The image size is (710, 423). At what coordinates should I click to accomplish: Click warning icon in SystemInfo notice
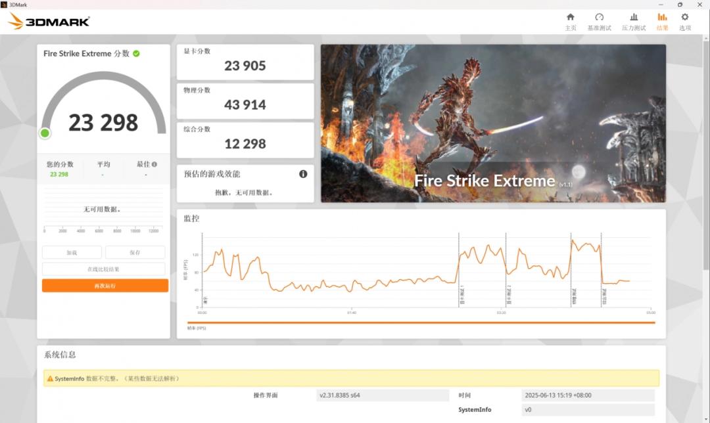click(49, 378)
